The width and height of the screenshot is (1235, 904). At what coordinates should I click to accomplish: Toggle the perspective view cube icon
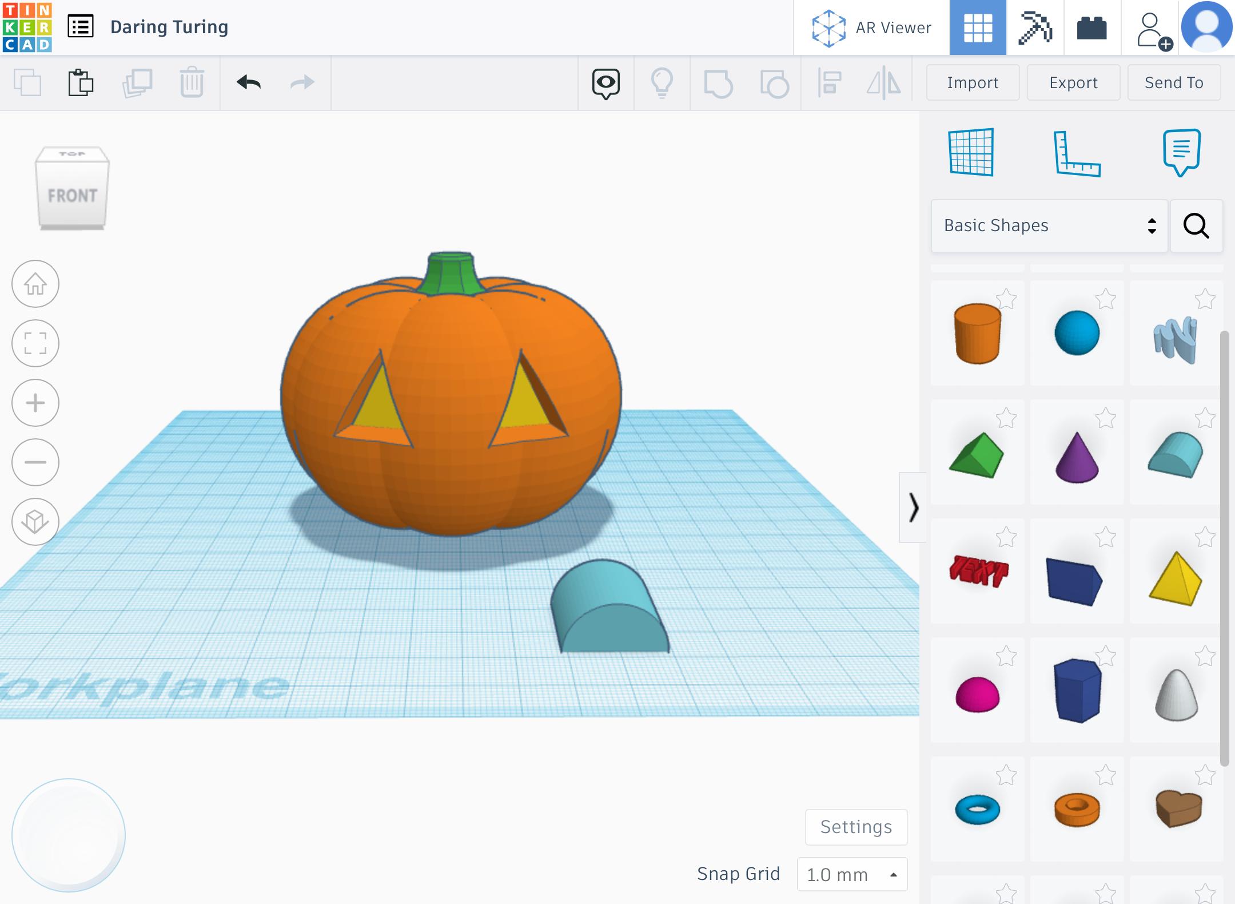37,520
